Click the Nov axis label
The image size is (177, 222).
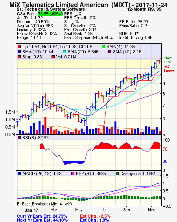(x=151, y=210)
